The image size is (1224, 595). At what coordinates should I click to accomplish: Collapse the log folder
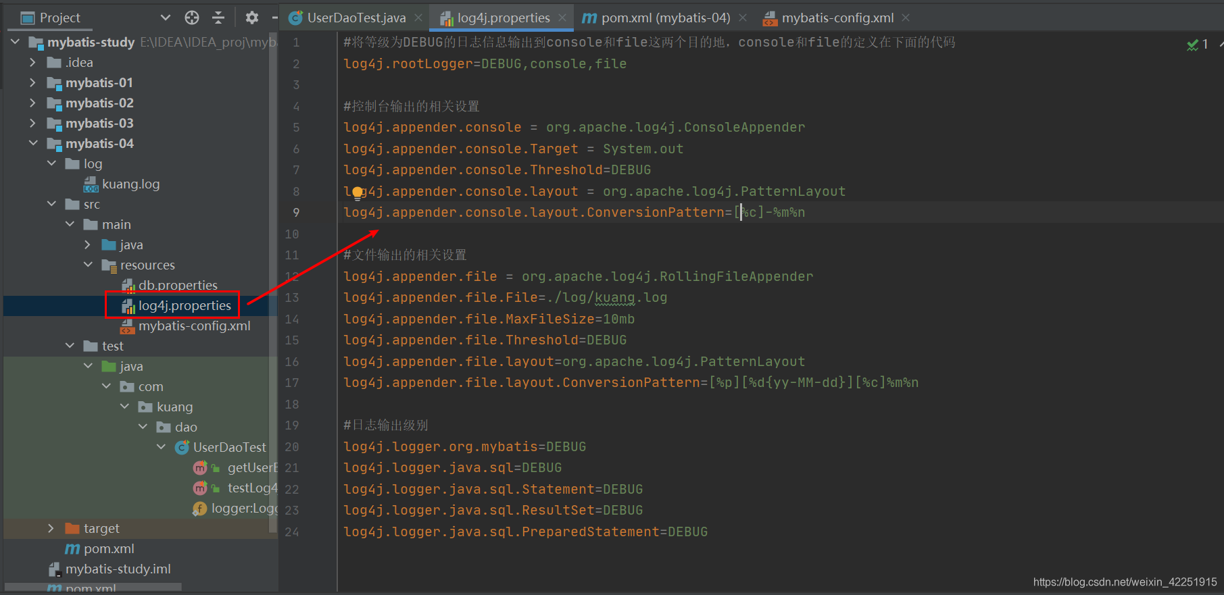[x=51, y=163]
